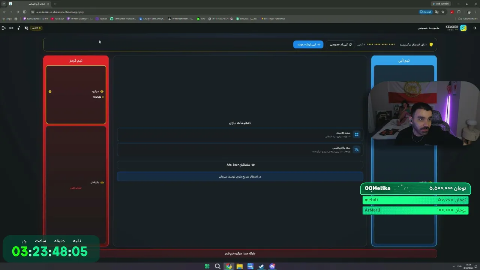Click the KEOXER logo icon
Image resolution: width=480 pixels, height=270 pixels.
pos(463,28)
